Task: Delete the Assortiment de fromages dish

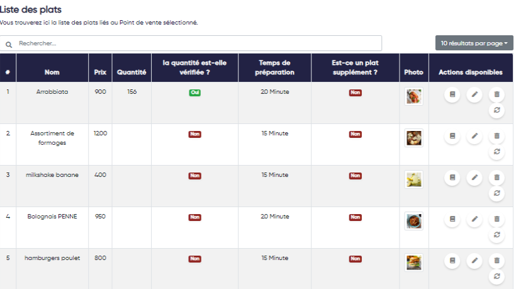Action: pyautogui.click(x=496, y=135)
